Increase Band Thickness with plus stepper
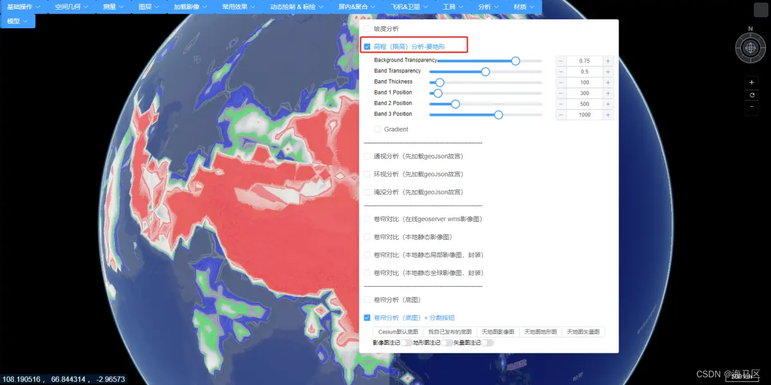This screenshot has height=385, width=771. (x=608, y=83)
